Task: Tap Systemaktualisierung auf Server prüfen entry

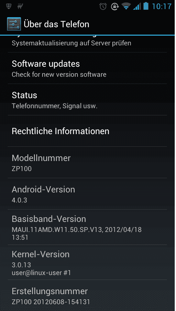Action: pos(87,44)
